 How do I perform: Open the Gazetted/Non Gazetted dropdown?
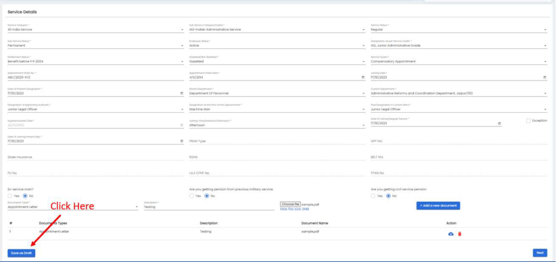277,62
